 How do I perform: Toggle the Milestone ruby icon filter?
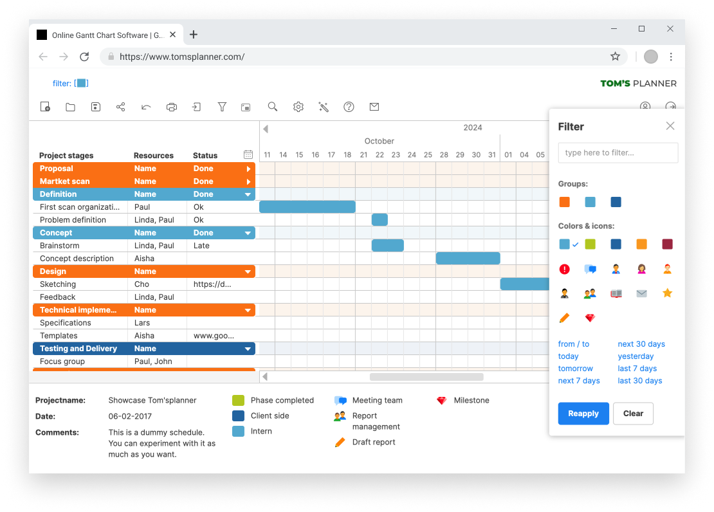[x=590, y=318]
